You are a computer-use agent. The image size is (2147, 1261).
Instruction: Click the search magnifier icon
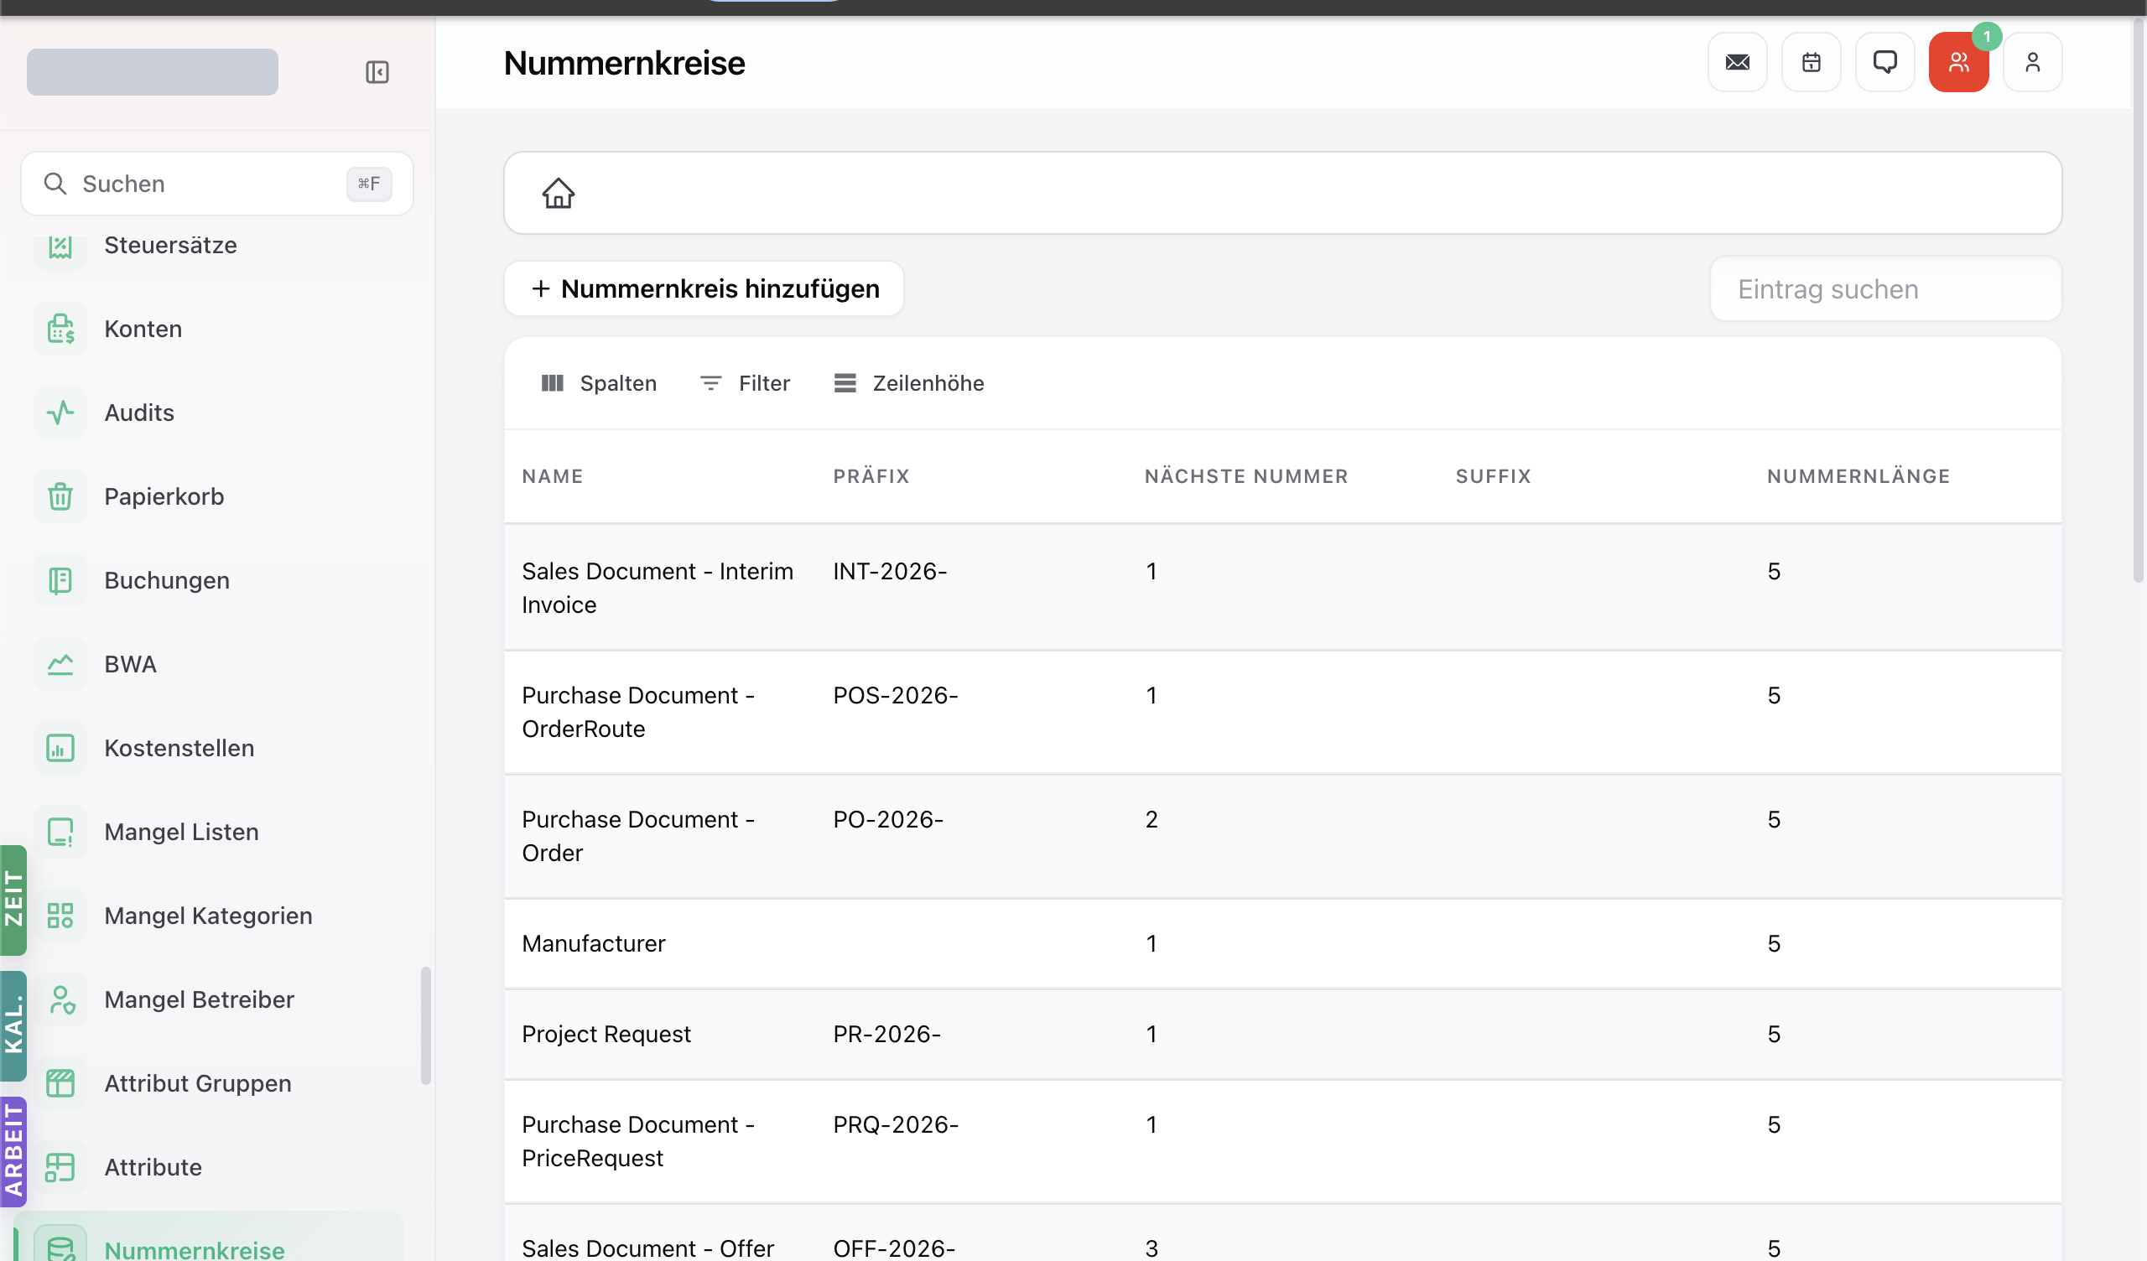55,184
